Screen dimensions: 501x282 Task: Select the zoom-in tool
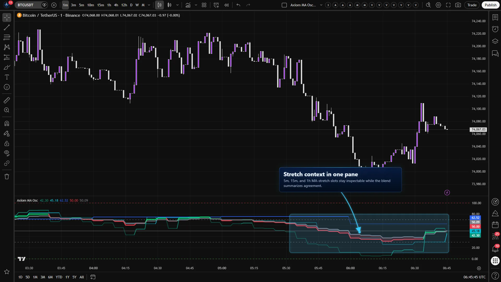click(x=7, y=110)
